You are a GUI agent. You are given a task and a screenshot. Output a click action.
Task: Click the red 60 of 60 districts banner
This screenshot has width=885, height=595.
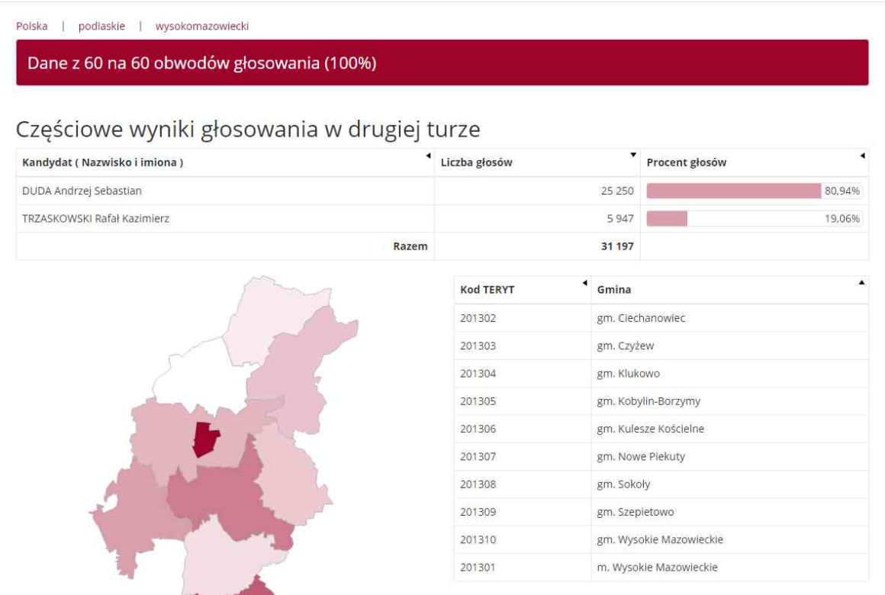[442, 63]
